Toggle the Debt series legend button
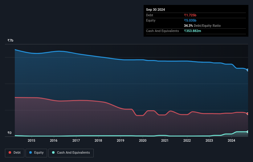Image resolution: width=253 pixels, height=162 pixels. click(x=15, y=153)
